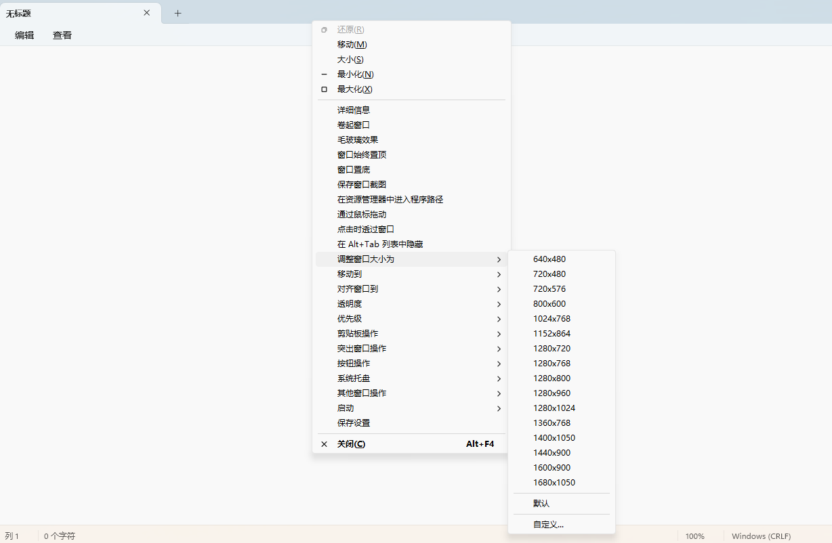Click 最大化(X) menu entry

(411, 89)
